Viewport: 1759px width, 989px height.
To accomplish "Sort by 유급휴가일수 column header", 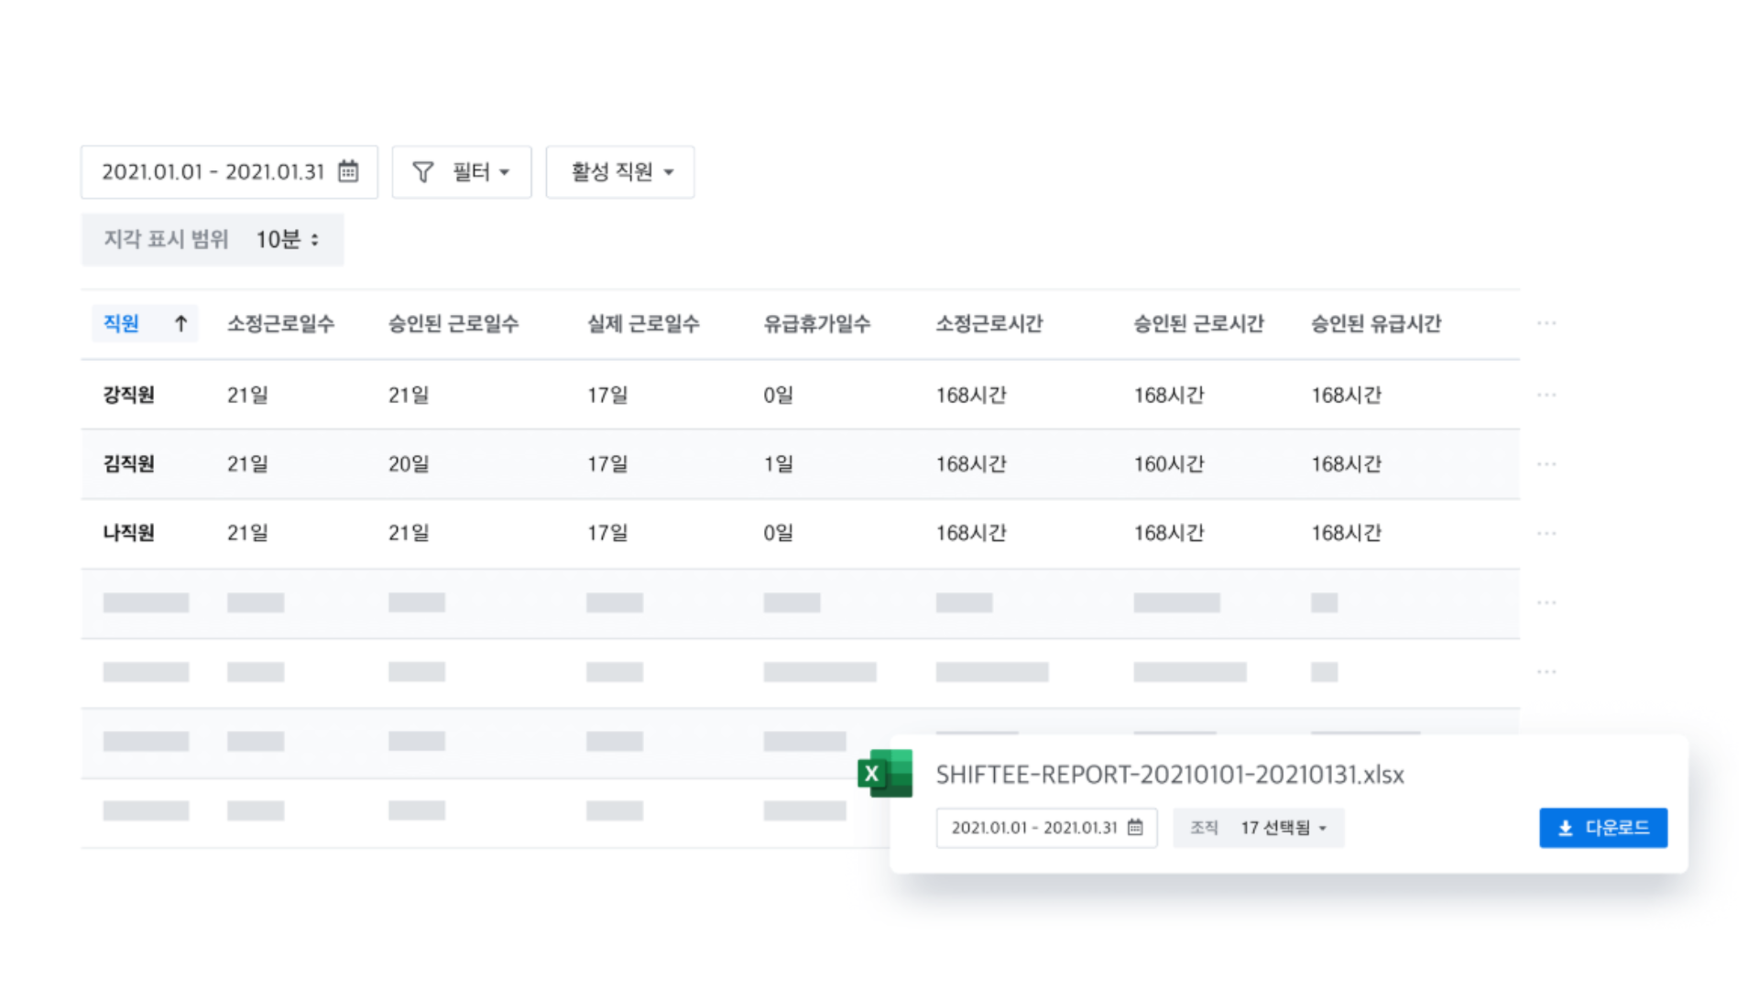I will pyautogui.click(x=816, y=323).
